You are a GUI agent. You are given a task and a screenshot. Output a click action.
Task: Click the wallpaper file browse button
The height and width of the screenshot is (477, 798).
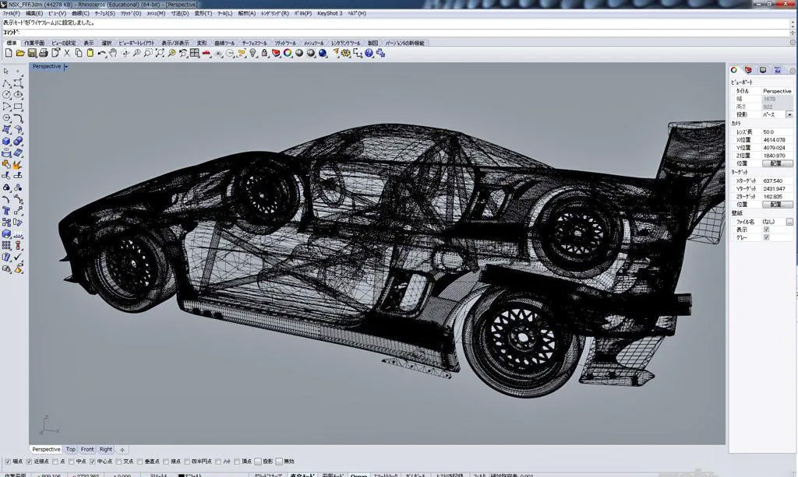(789, 222)
